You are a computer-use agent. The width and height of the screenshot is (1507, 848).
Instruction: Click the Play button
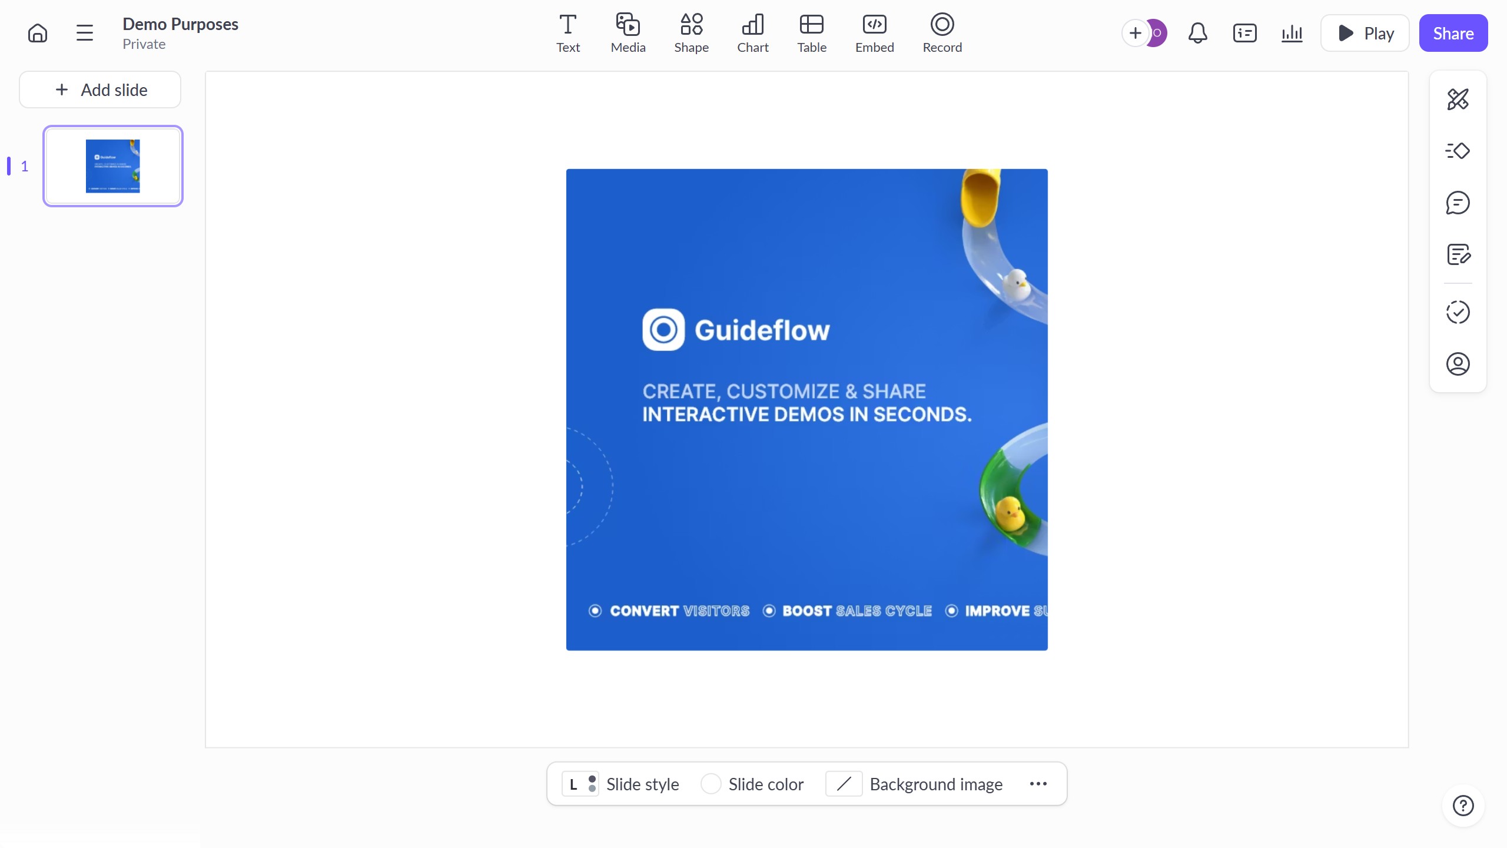pos(1365,33)
